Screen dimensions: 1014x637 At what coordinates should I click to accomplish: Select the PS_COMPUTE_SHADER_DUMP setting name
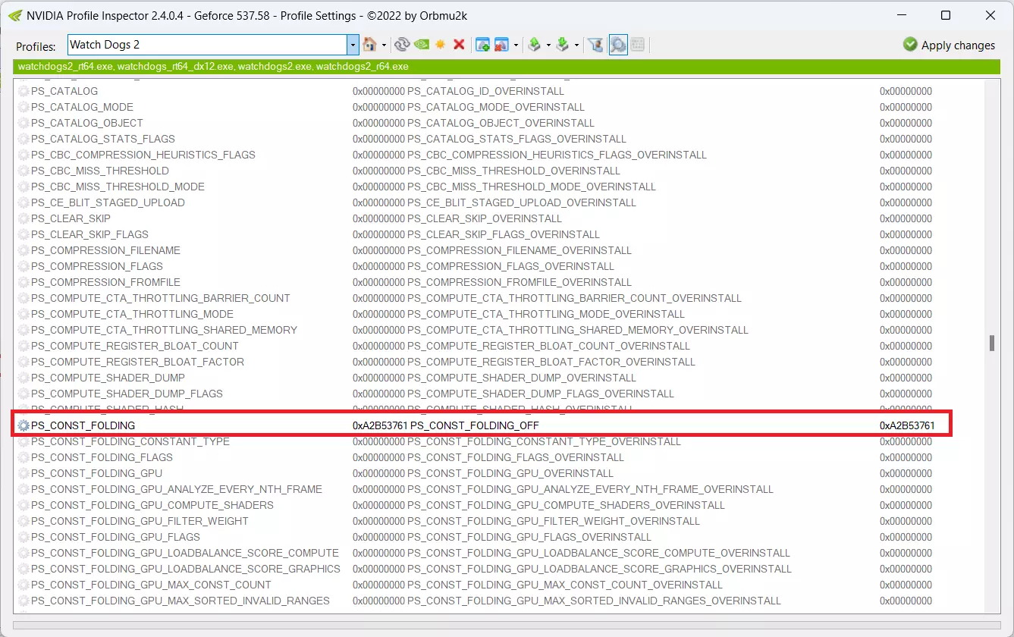click(x=108, y=378)
